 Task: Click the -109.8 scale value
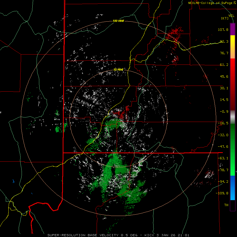click(222, 193)
